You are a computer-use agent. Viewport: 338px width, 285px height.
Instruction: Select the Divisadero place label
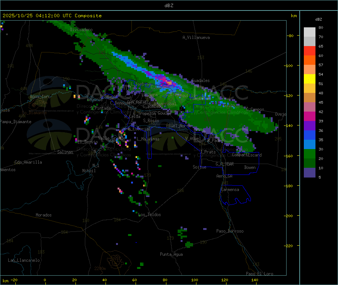pyautogui.click(x=81, y=30)
